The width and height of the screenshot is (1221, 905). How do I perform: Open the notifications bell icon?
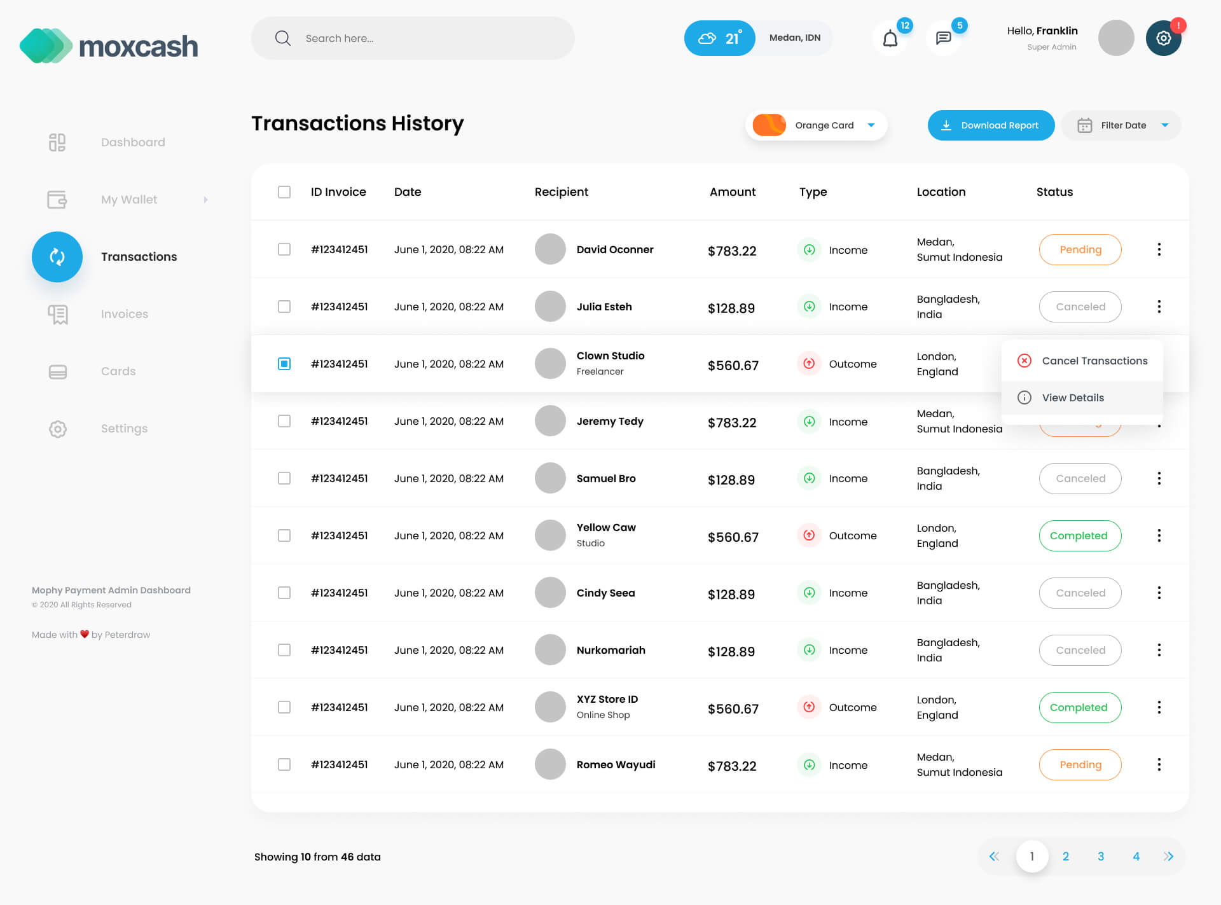[890, 39]
